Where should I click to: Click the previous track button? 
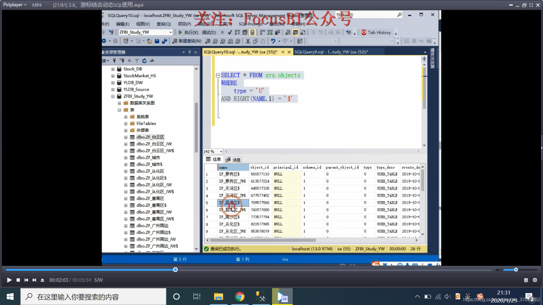point(26,280)
